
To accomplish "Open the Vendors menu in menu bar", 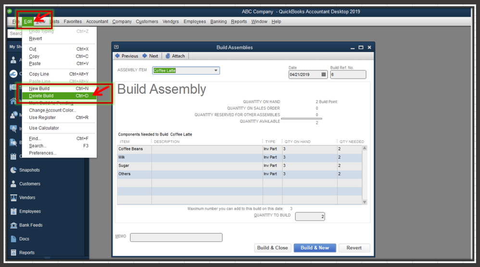I will [x=171, y=22].
